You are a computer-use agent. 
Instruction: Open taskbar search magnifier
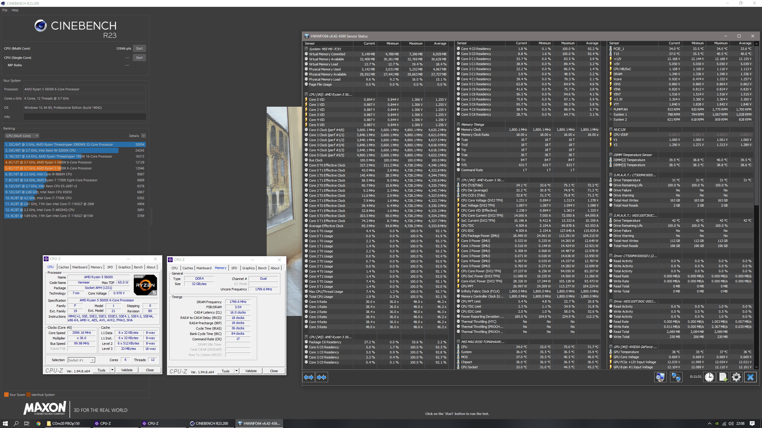(16, 424)
